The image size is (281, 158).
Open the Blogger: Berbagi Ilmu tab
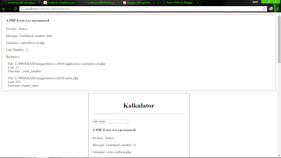coord(141,3)
